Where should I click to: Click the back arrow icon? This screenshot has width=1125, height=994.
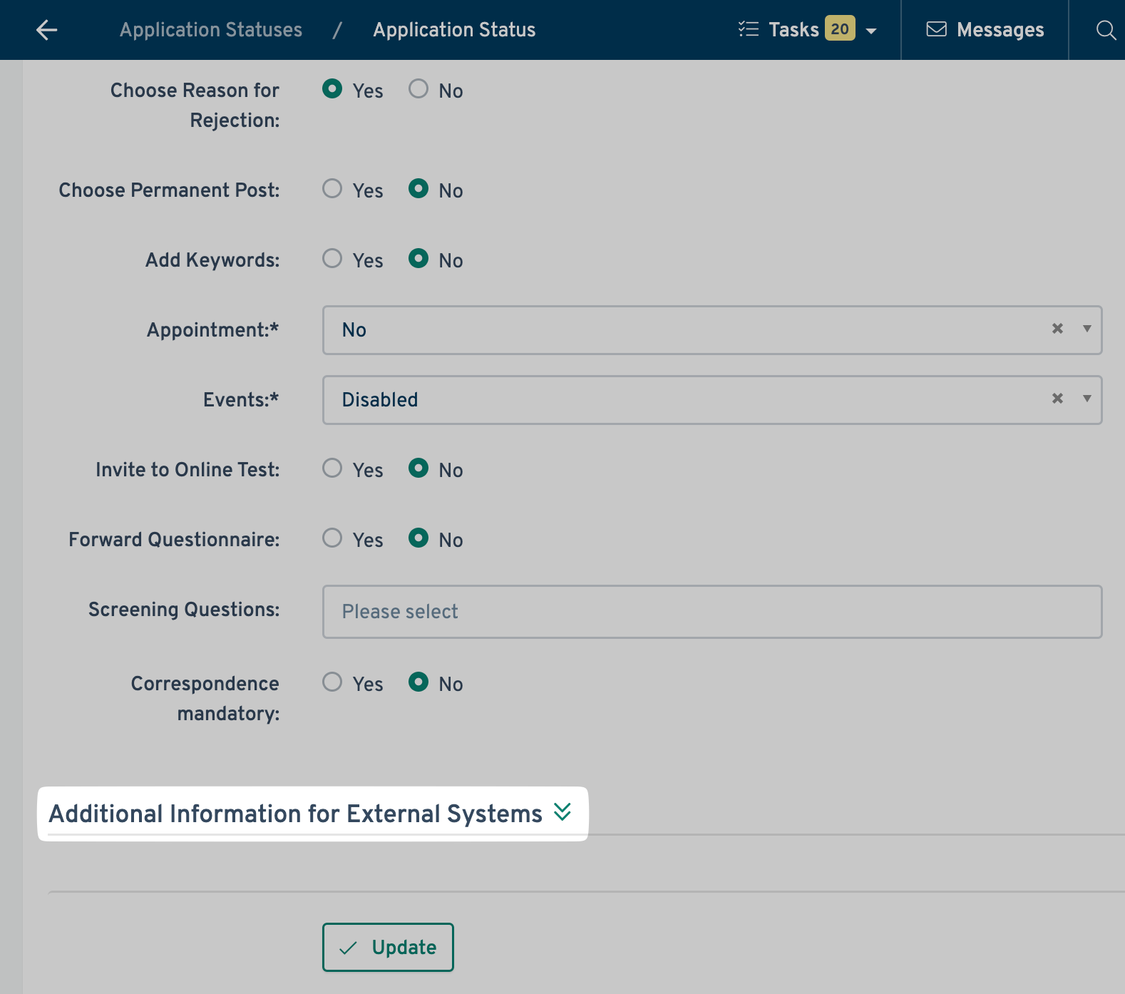[x=47, y=30]
